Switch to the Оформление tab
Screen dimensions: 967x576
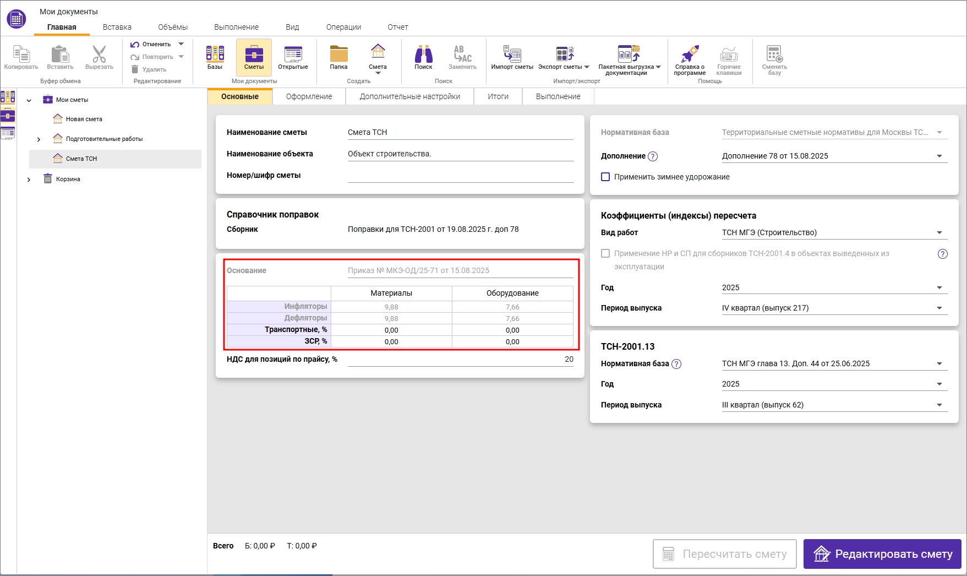tap(309, 96)
